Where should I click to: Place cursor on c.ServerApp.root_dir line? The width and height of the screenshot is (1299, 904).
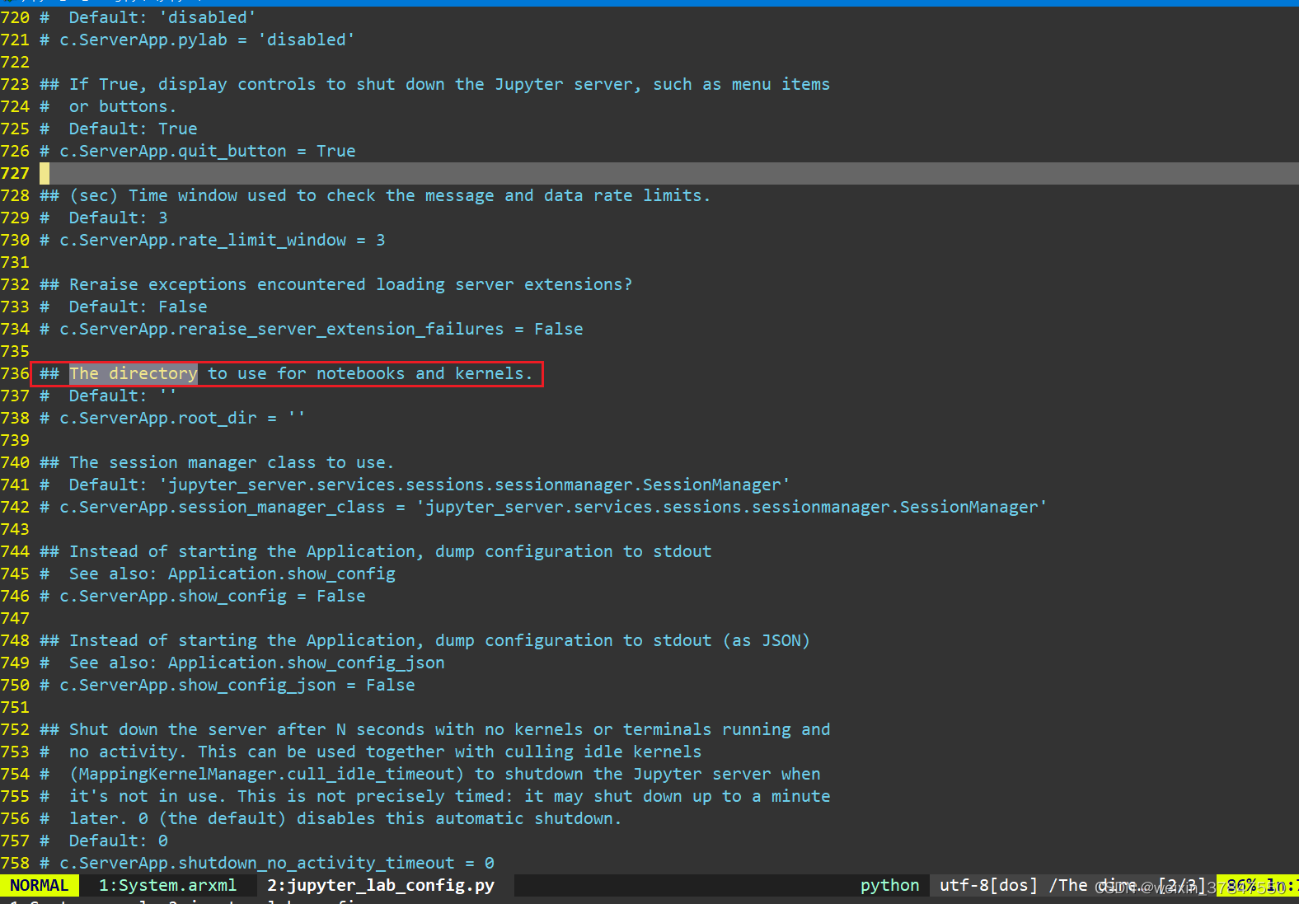tap(172, 418)
